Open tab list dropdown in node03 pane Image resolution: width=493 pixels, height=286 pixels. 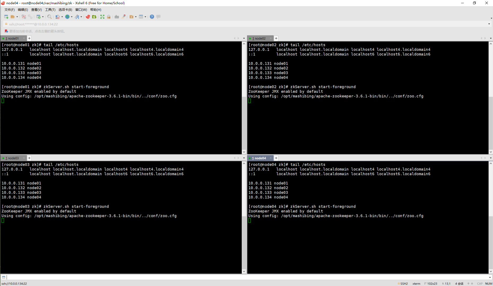[x=244, y=158]
